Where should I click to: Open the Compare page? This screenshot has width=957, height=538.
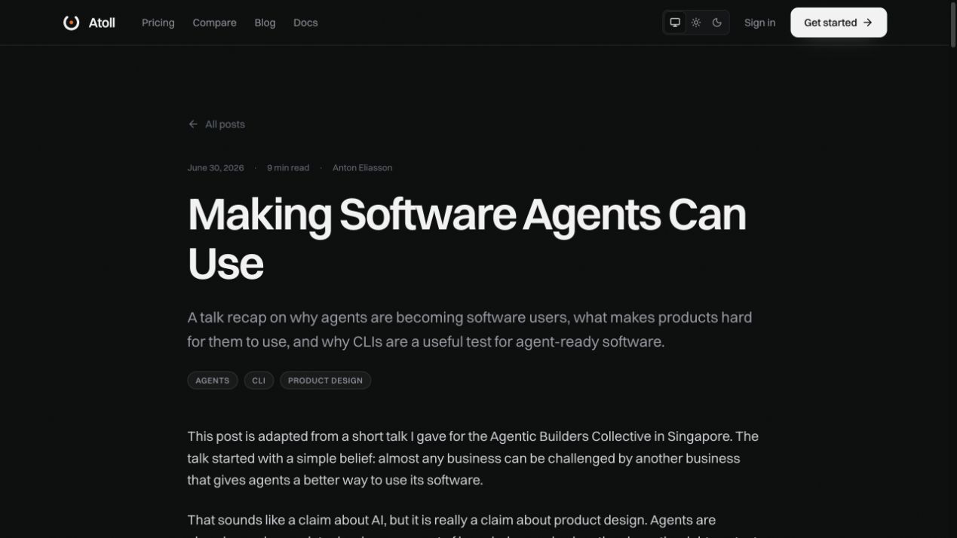tap(214, 23)
